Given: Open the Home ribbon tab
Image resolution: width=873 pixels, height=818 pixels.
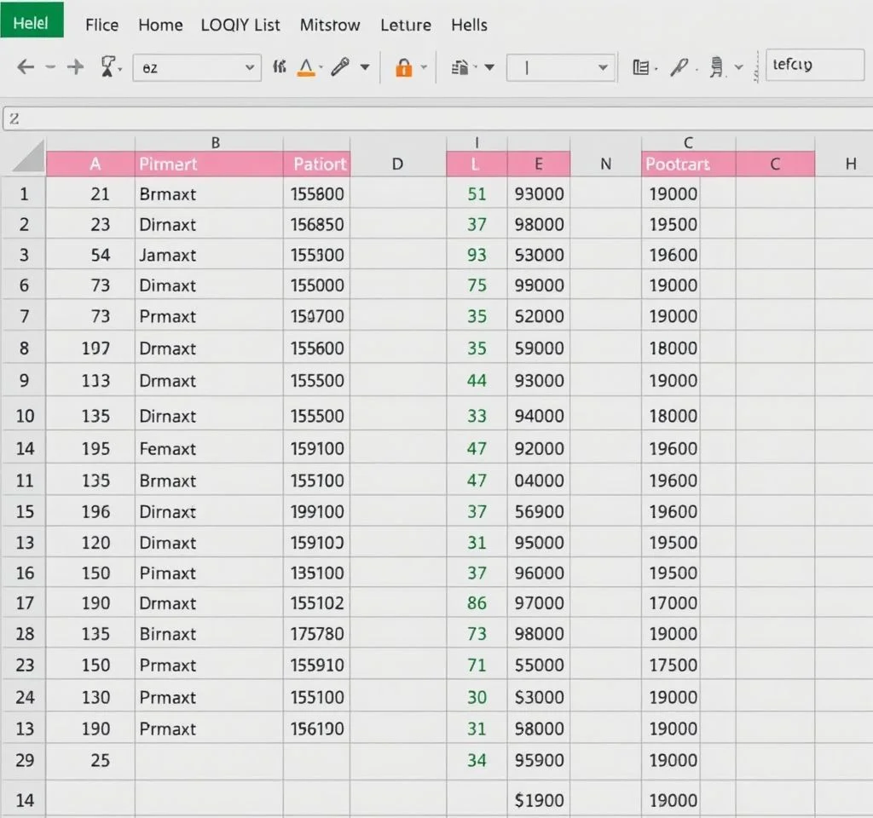Looking at the screenshot, I should [x=160, y=25].
